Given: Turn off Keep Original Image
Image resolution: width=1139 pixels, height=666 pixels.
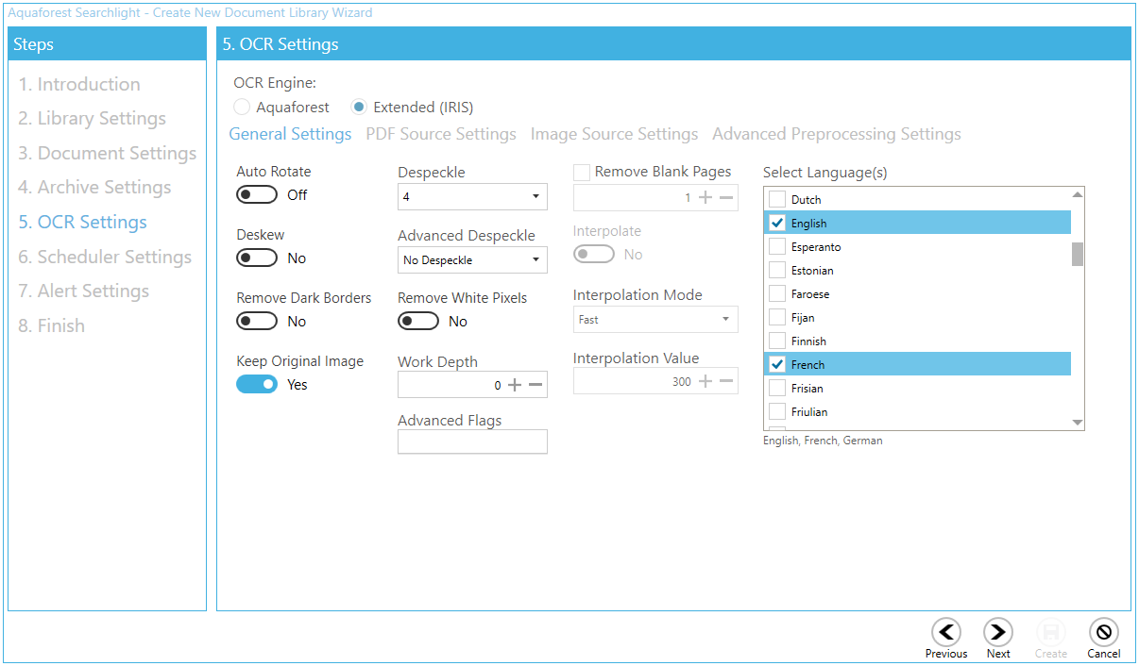Looking at the screenshot, I should (x=256, y=385).
